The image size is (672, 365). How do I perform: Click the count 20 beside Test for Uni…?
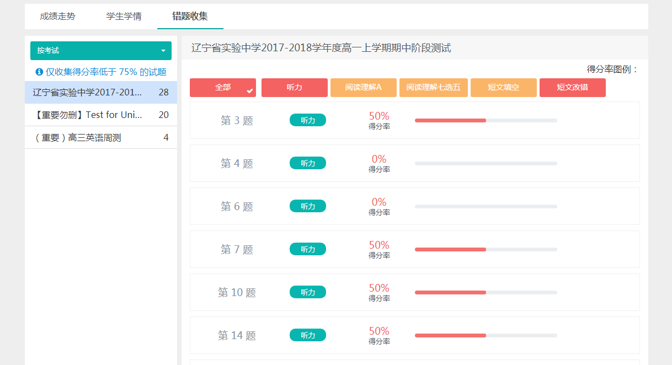164,115
